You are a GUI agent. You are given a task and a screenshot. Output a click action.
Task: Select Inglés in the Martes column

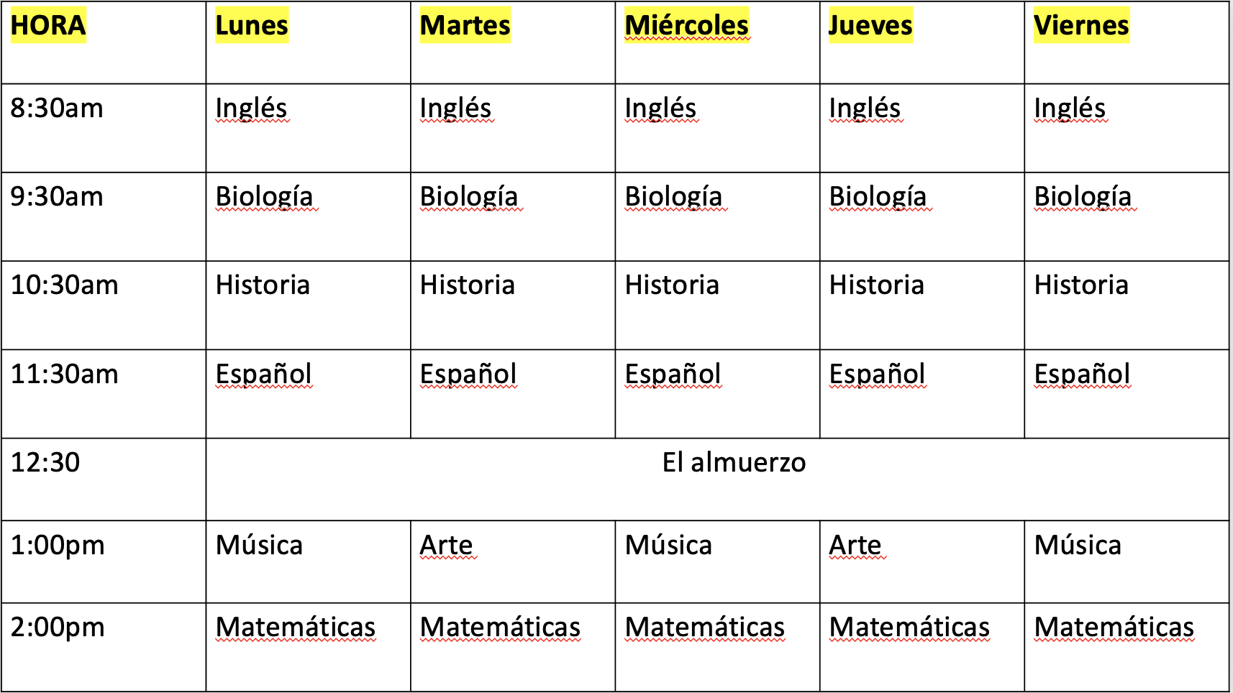pyautogui.click(x=455, y=109)
